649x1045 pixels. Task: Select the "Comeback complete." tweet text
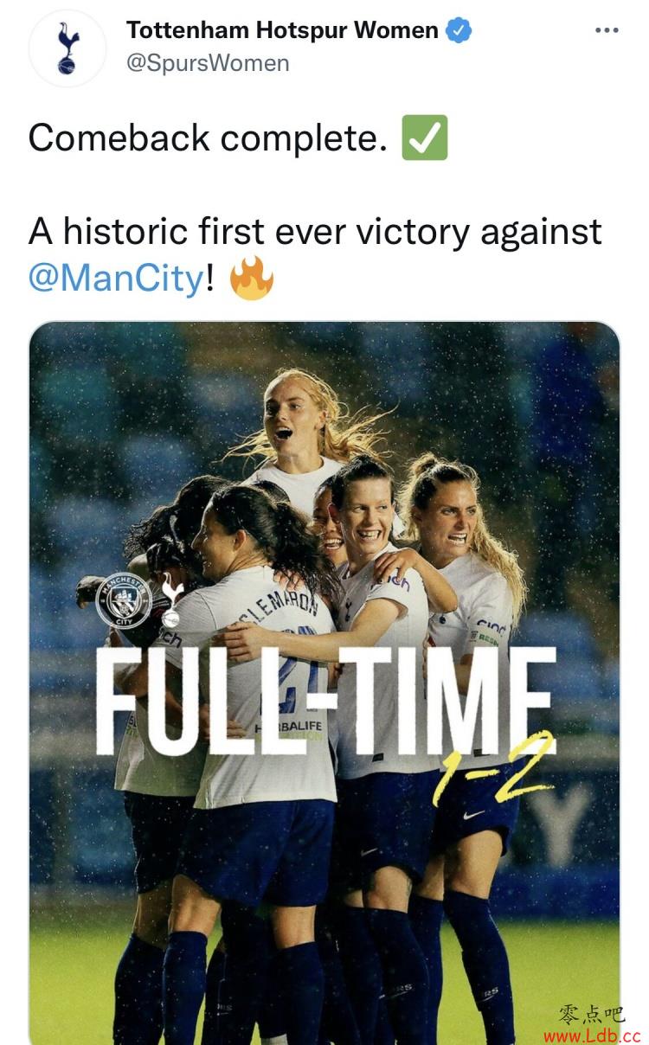coord(208,138)
